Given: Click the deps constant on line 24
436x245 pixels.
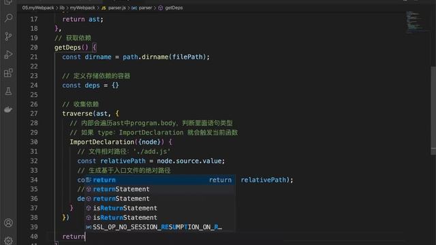Looking at the screenshot, I should click(92, 85).
